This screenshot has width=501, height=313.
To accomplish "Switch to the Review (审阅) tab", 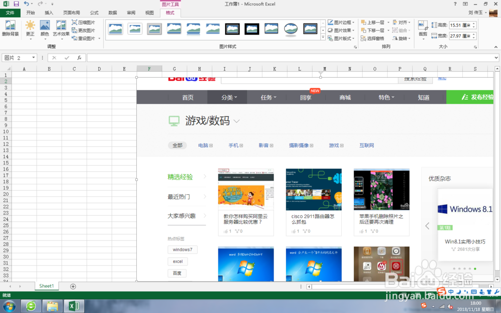I will pyautogui.click(x=131, y=13).
